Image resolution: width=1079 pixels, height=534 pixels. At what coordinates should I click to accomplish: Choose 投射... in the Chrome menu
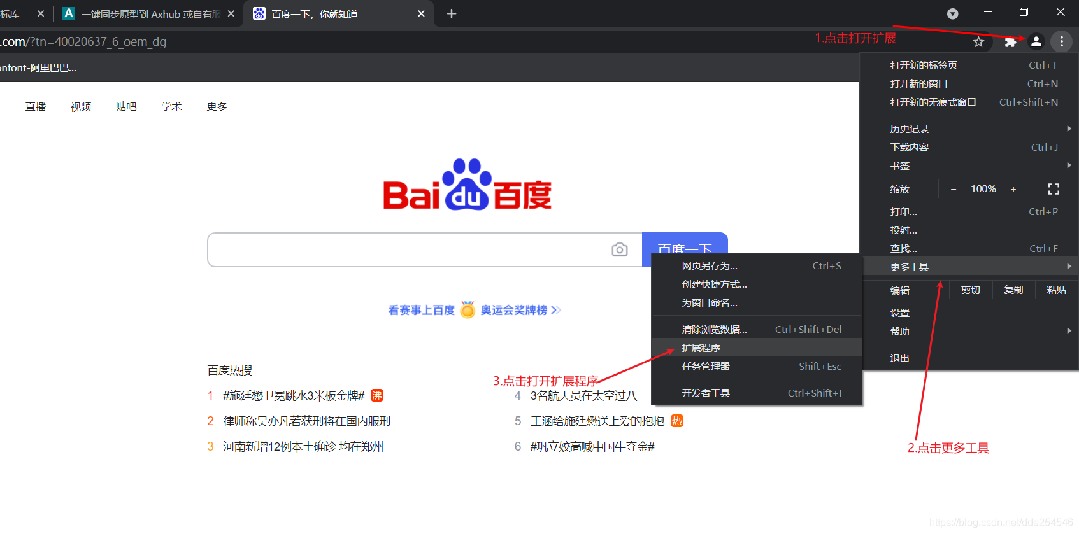(969, 230)
